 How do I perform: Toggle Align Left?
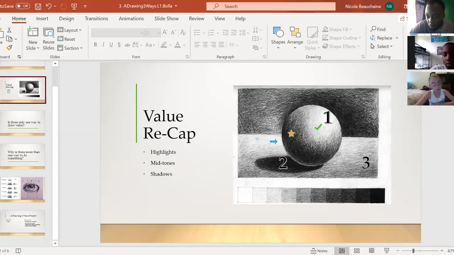197,45
